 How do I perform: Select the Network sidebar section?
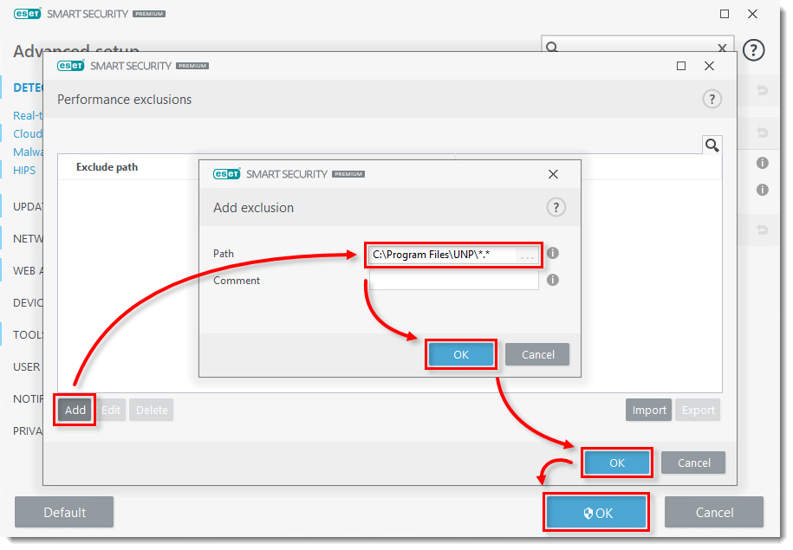click(x=28, y=238)
